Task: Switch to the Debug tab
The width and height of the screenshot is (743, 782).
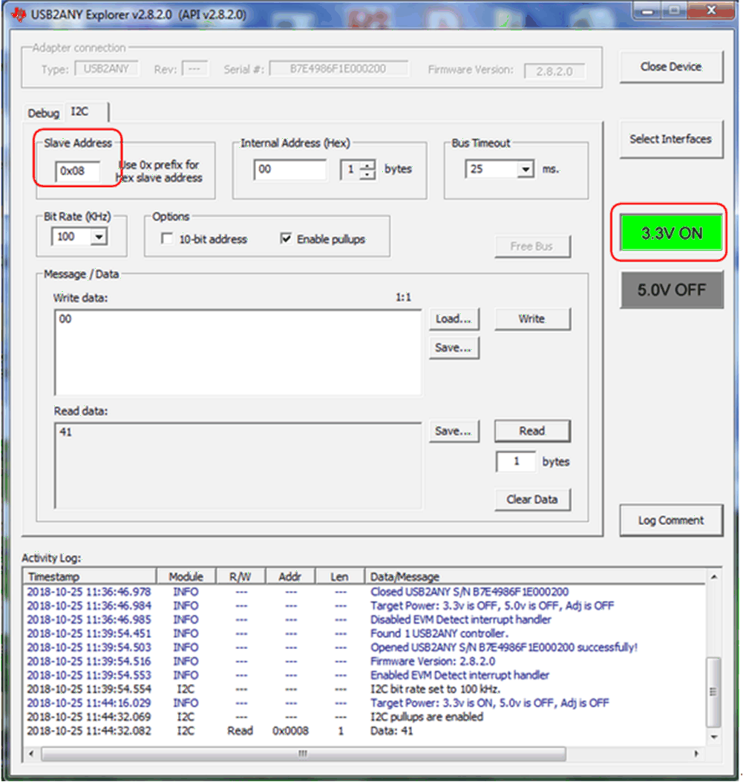Action: coord(43,113)
